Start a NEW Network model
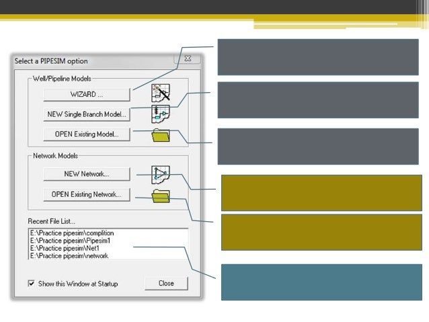Screen dimensions: 429x322 click(87, 174)
